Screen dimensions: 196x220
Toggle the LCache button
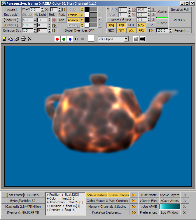pos(162,12)
